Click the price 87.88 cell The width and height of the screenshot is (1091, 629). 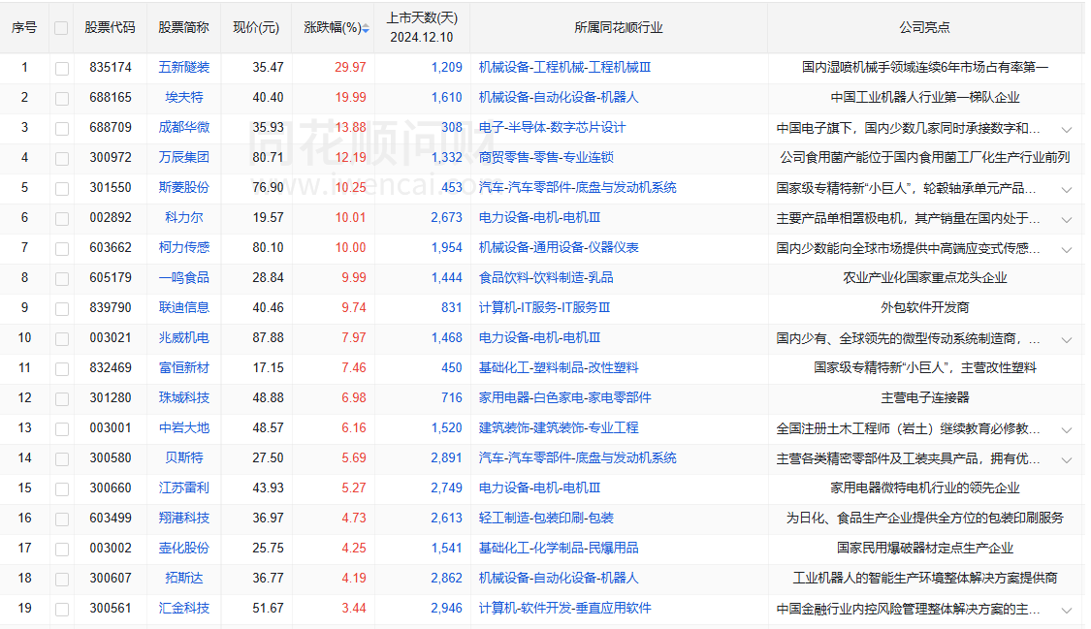(268, 338)
